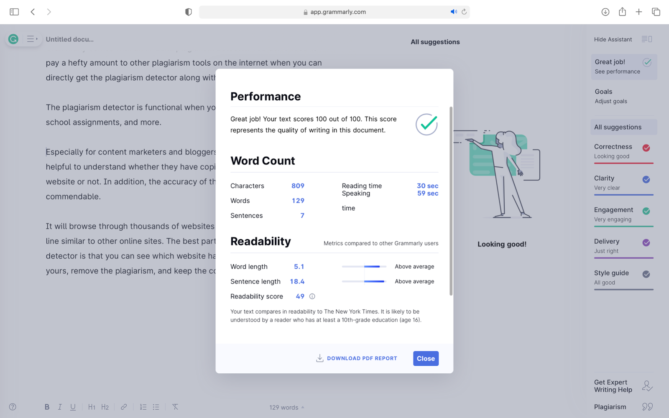The height and width of the screenshot is (418, 669).
Task: Click the Safari address bar
Action: tap(334, 12)
